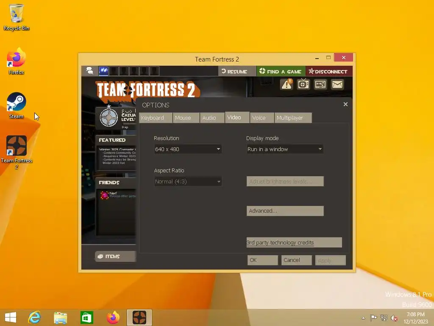Switch to the Audio tab
434x326 pixels.
point(212,118)
